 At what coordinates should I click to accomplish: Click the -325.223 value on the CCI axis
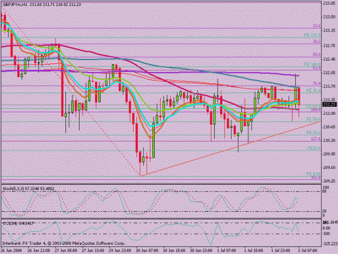[x=330, y=244]
